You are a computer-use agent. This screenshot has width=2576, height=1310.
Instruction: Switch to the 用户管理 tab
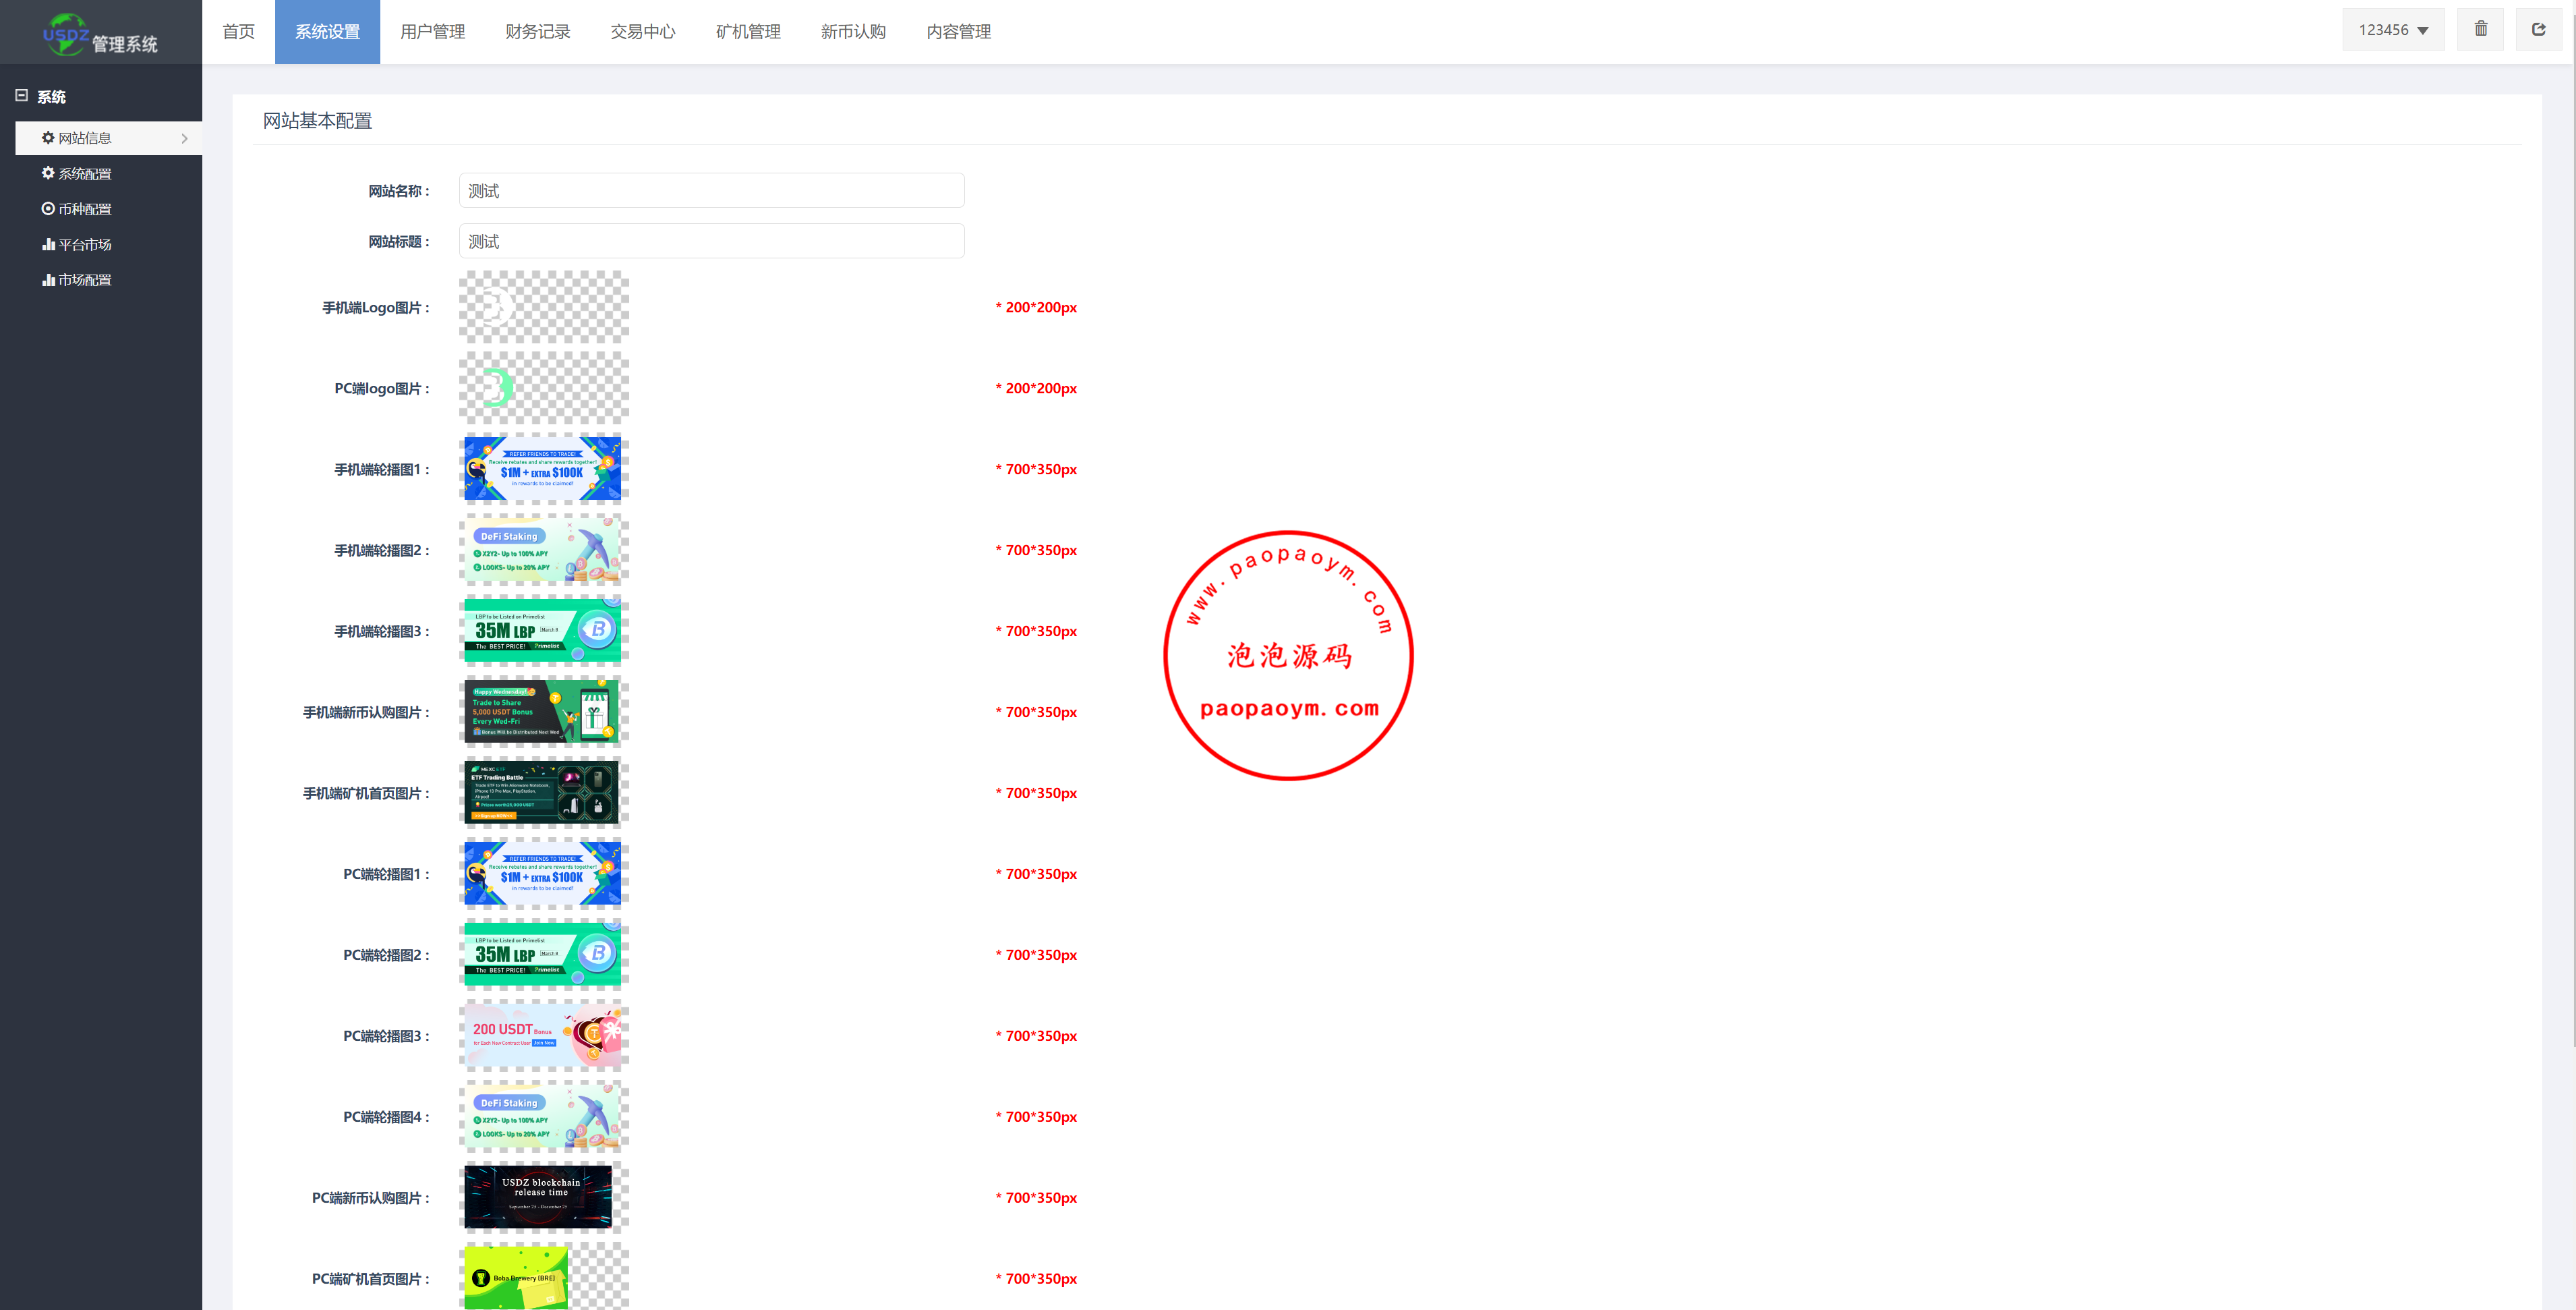coord(432,32)
